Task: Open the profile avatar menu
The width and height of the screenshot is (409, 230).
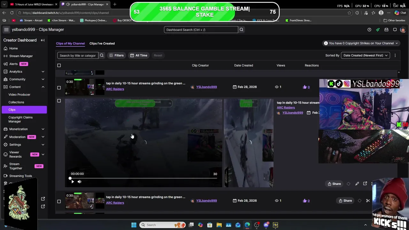Action: pyautogui.click(x=403, y=30)
